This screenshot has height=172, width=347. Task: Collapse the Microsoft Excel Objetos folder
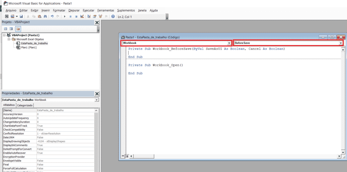(9, 39)
